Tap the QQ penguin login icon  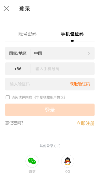tap(67, 161)
